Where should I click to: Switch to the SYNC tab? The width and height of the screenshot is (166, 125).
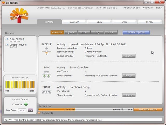coord(125,22)
